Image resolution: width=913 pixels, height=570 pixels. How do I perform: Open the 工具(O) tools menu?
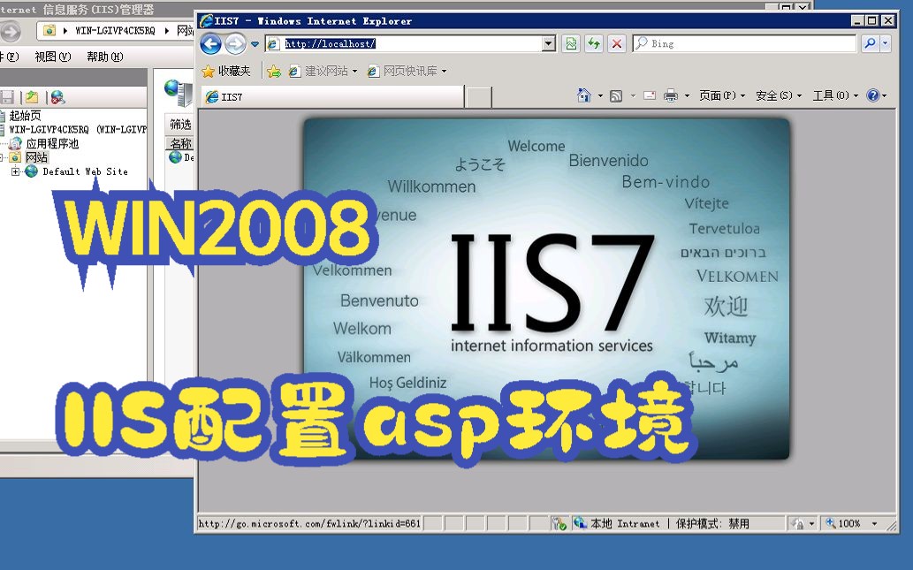tap(835, 95)
